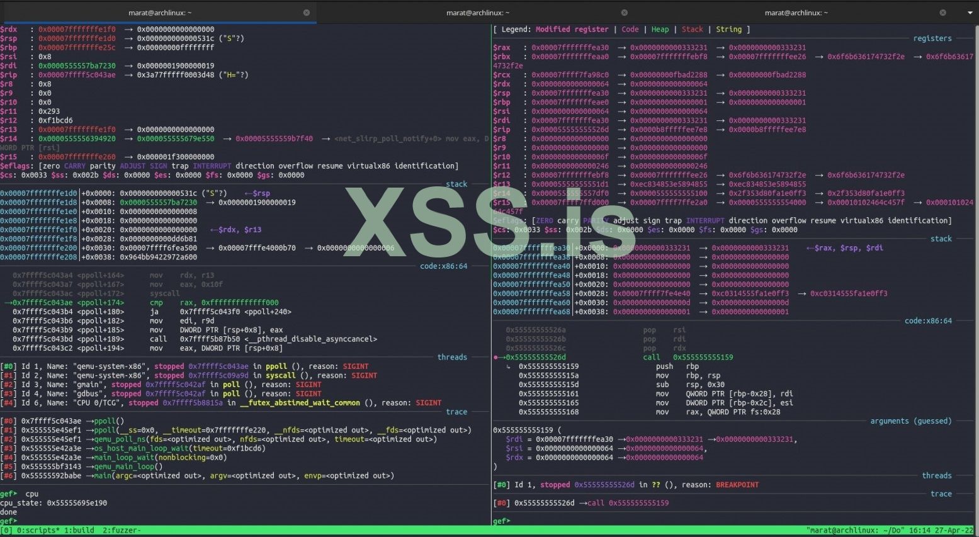Viewport: 979px width, 537px height.
Task: Select tmux window 0:scripts in status bar
Action: click(38, 531)
